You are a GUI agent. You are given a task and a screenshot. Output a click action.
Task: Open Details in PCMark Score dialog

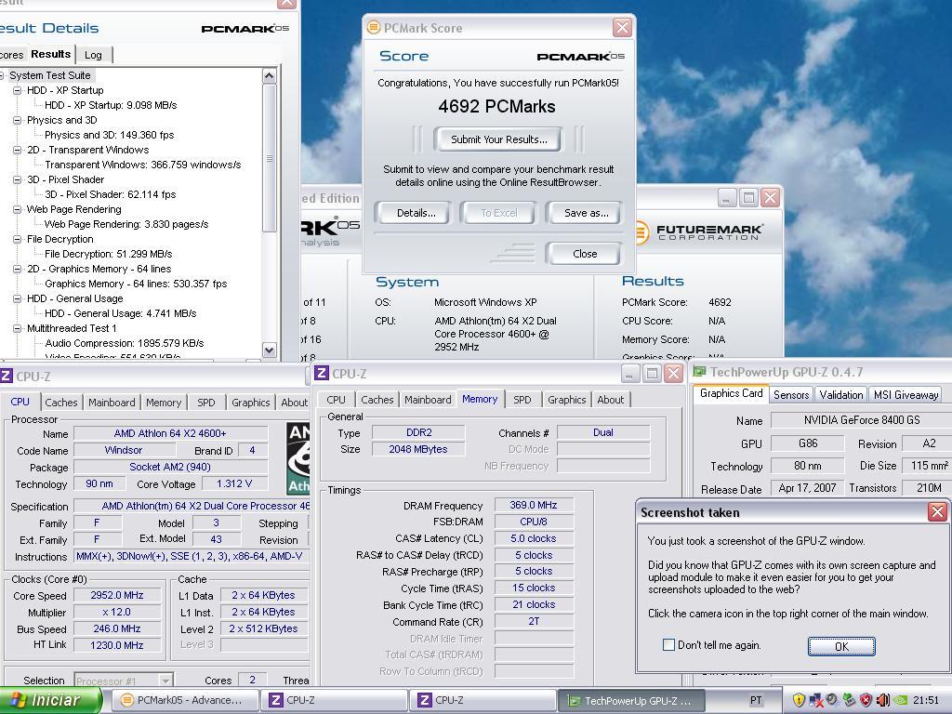(x=414, y=213)
